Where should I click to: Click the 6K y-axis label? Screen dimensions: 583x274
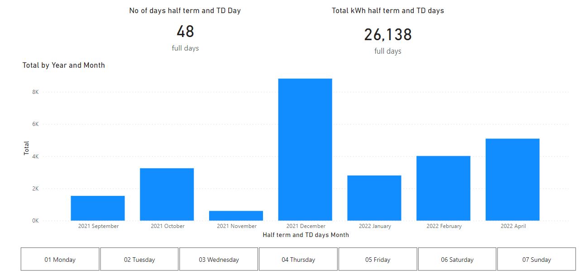click(x=35, y=124)
